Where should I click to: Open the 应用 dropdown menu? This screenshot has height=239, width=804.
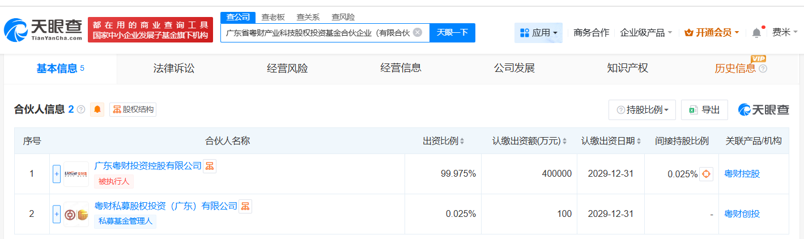pyautogui.click(x=538, y=33)
